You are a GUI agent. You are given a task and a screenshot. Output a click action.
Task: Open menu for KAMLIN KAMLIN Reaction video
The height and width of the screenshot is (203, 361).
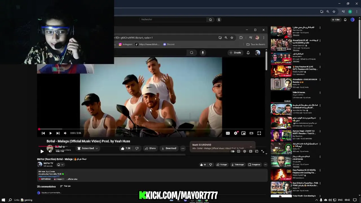pyautogui.click(x=320, y=80)
